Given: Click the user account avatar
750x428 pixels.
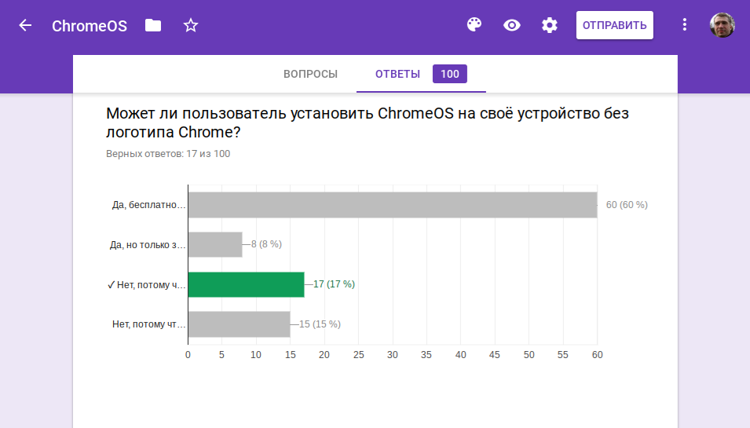Looking at the screenshot, I should 723,25.
